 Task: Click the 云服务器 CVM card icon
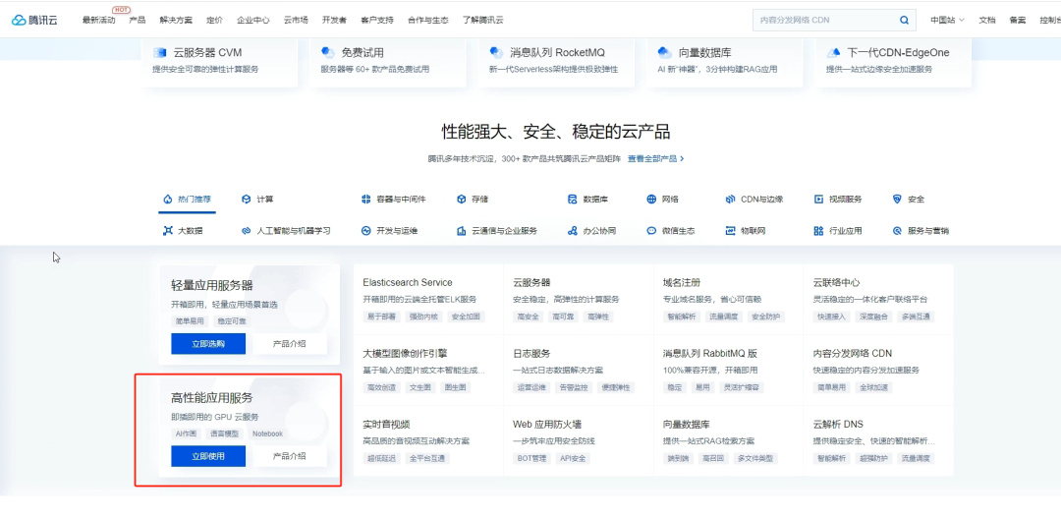[160, 52]
